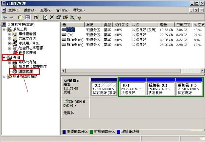Viewport: 206px width, 142px height.
Task: Sort by the 卷 column header
Action: 73,25
